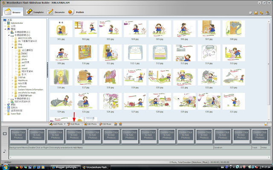Save the project with the floppy disk icon
The image size is (273, 170).
pos(256,13)
